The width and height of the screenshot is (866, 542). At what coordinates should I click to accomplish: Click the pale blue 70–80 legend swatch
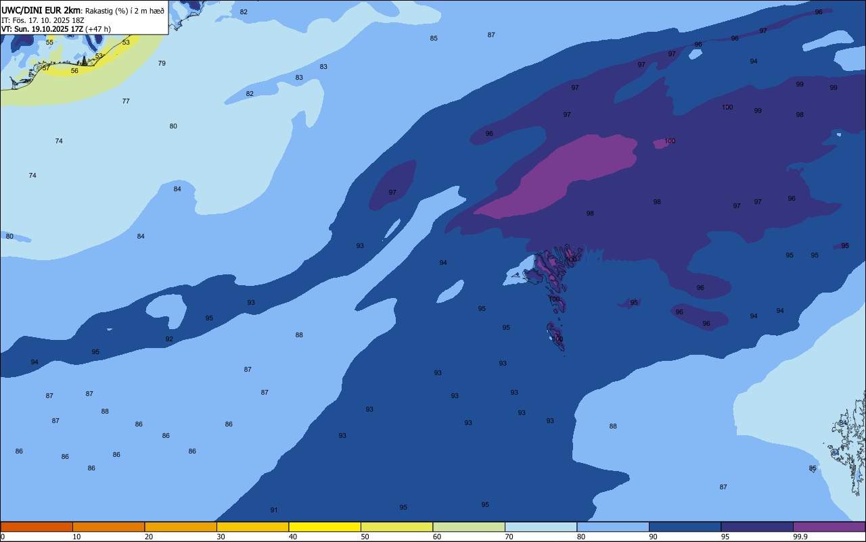tap(541, 526)
